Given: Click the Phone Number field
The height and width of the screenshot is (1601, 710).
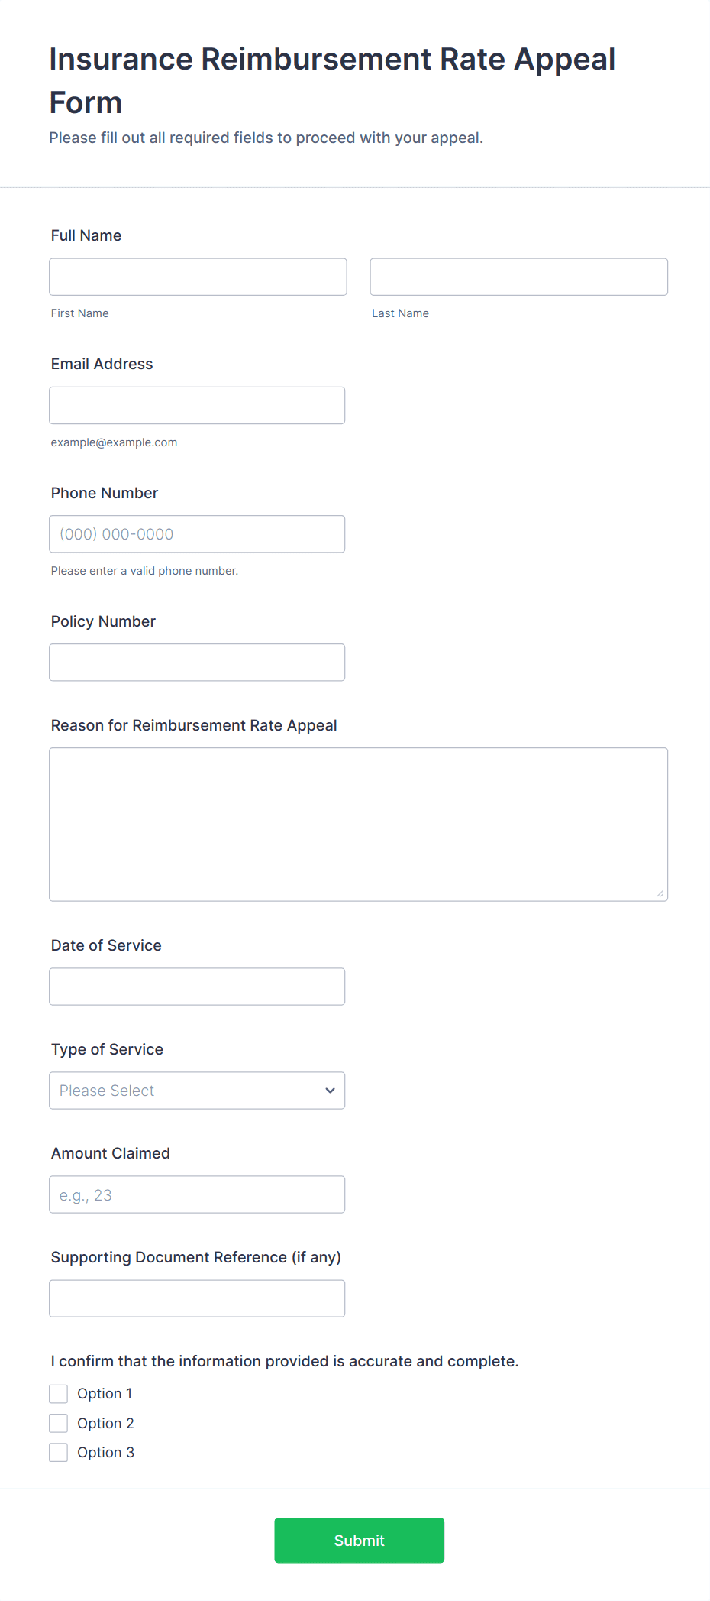Looking at the screenshot, I should (197, 534).
